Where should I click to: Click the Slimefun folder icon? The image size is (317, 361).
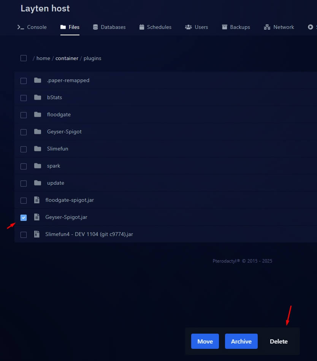pyautogui.click(x=37, y=149)
